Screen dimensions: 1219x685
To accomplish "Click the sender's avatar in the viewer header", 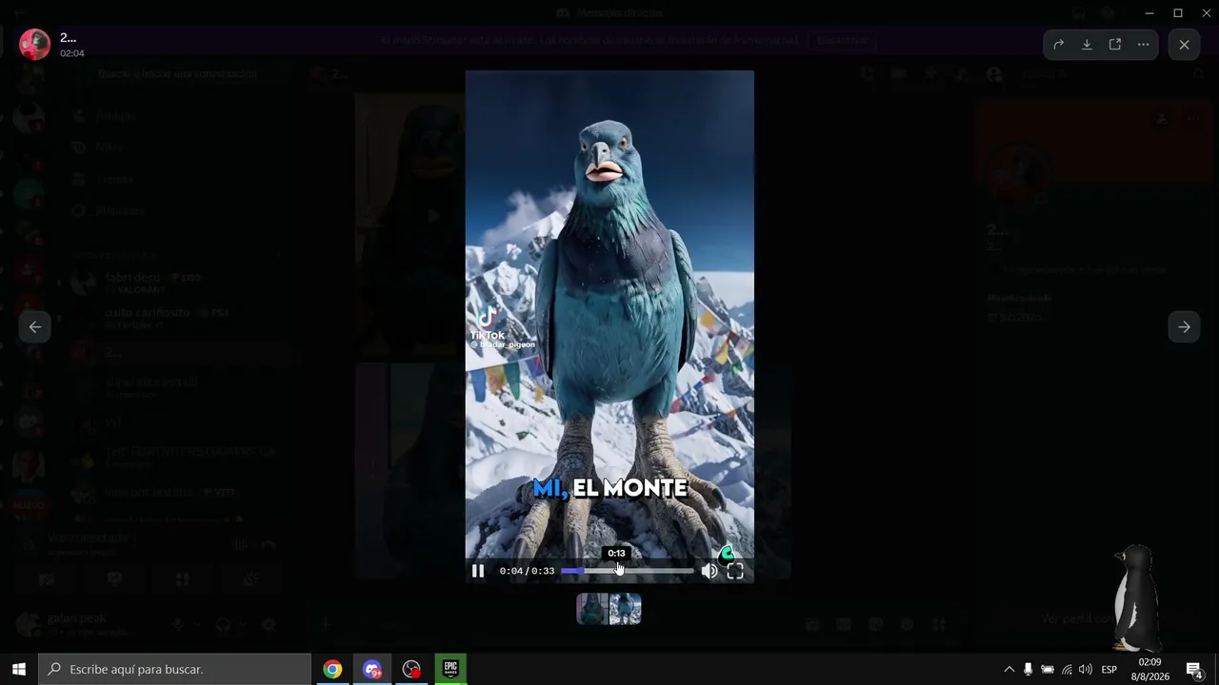I will click(35, 44).
